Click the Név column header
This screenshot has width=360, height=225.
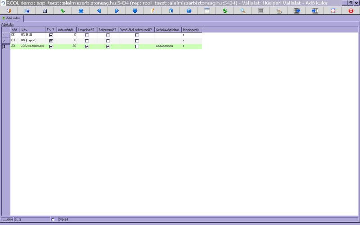(x=32, y=30)
